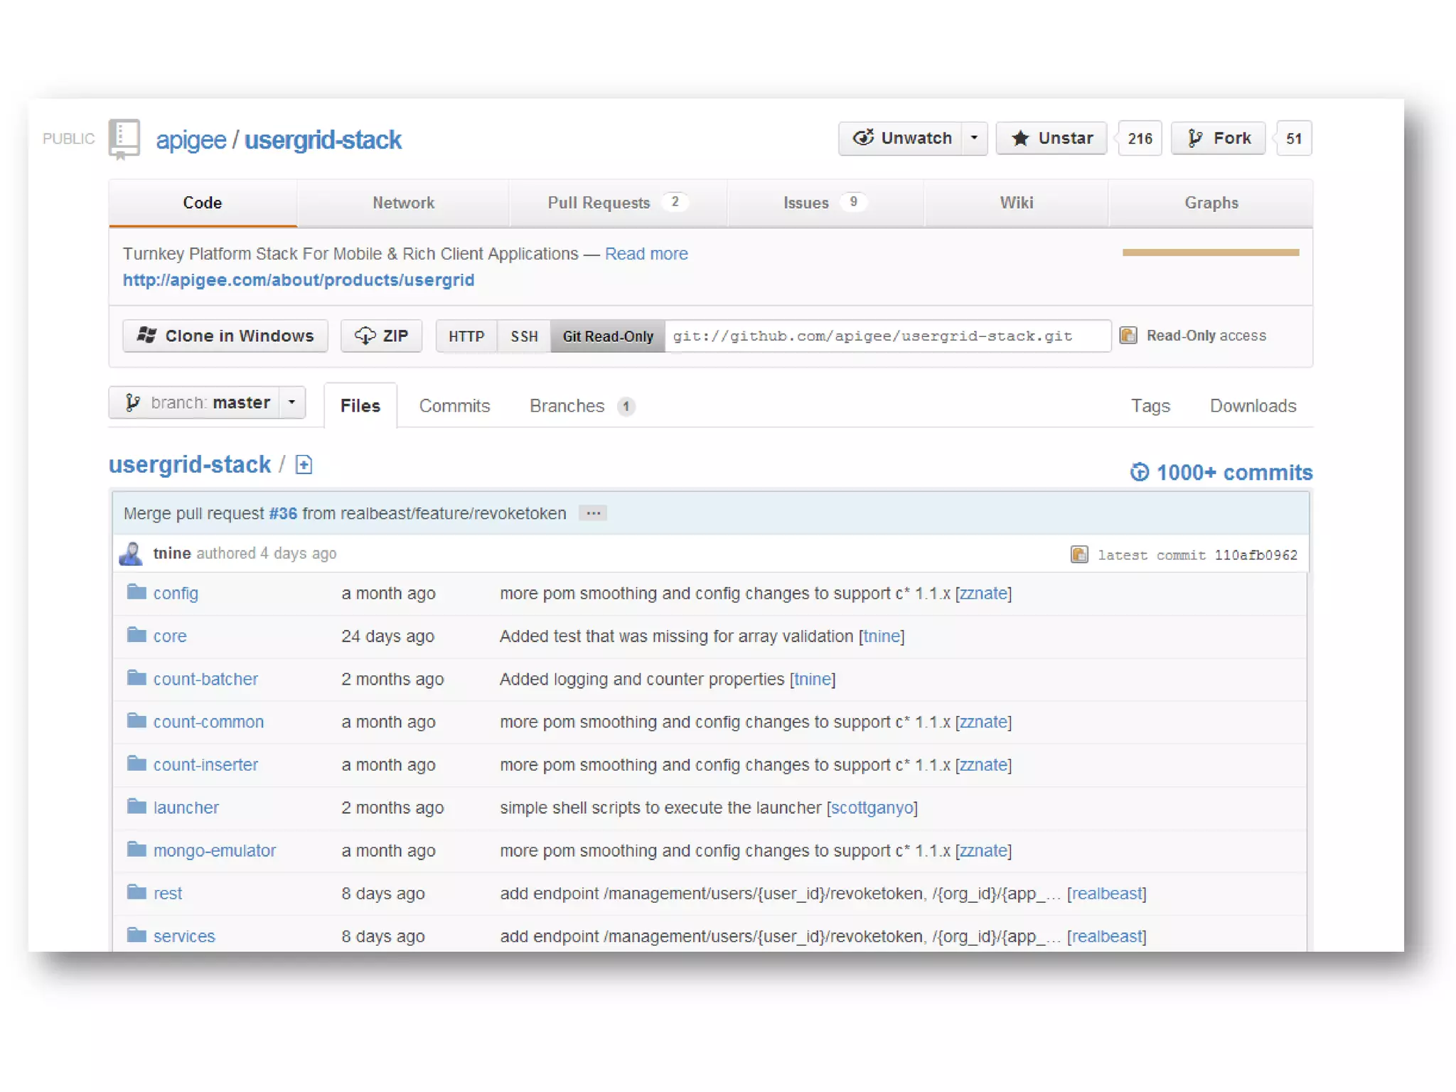Copy latest commit SHA clipboard icon
The image size is (1456, 1092).
1078,555
